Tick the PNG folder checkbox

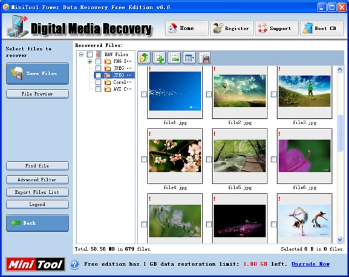pyautogui.click(x=98, y=61)
